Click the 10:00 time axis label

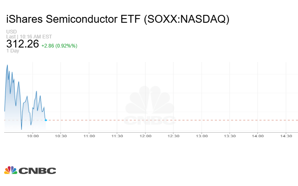tap(33, 136)
